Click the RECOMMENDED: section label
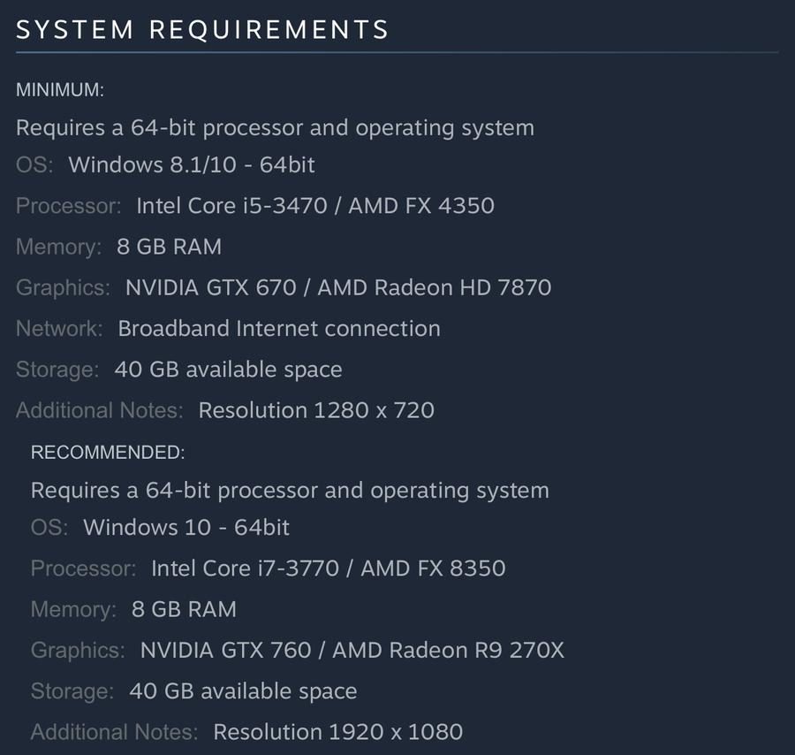Viewport: 795px width, 755px height. coord(108,453)
